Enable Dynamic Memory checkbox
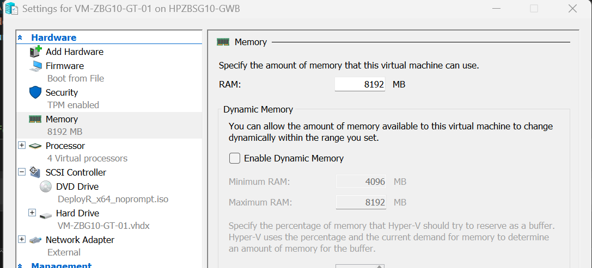Image resolution: width=592 pixels, height=268 pixels. click(235, 158)
